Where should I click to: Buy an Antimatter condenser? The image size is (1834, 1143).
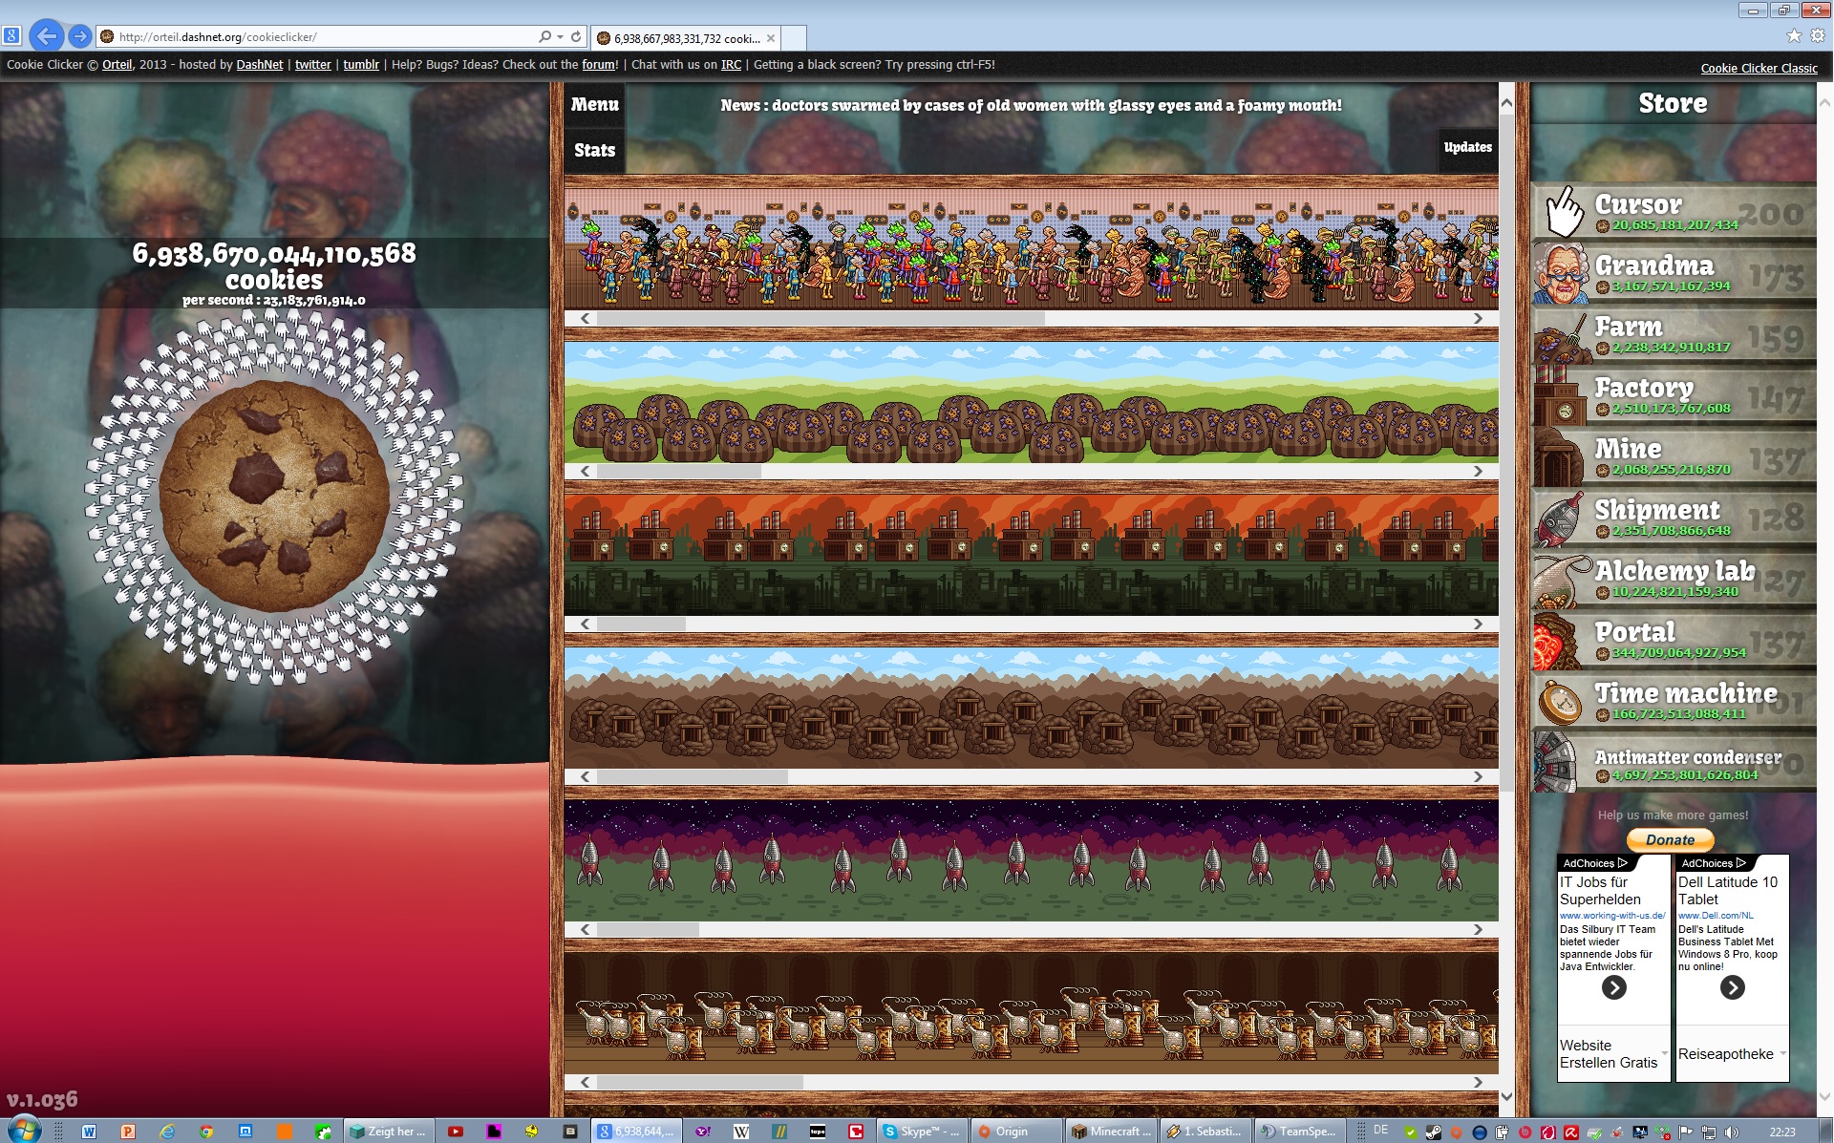click(x=1674, y=762)
